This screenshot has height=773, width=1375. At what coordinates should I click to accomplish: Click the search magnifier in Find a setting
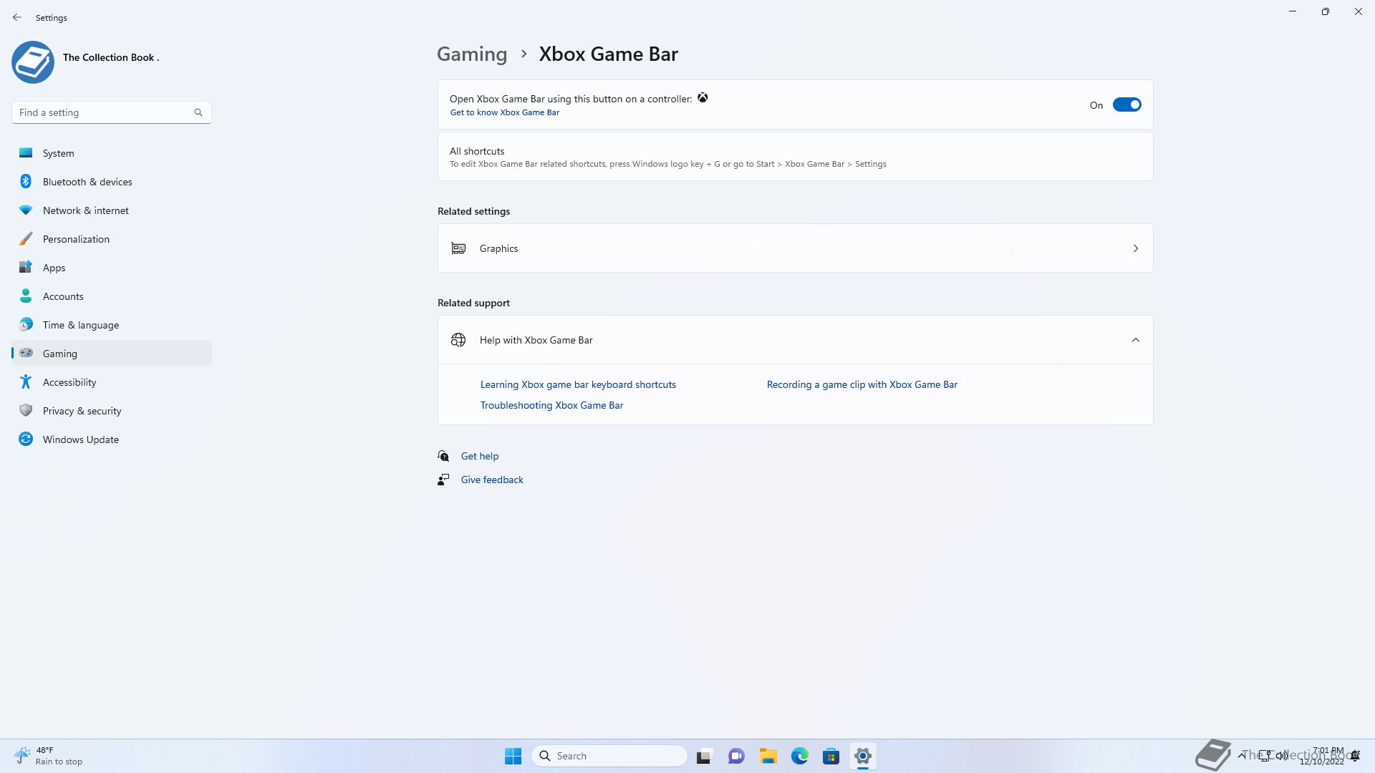(198, 112)
